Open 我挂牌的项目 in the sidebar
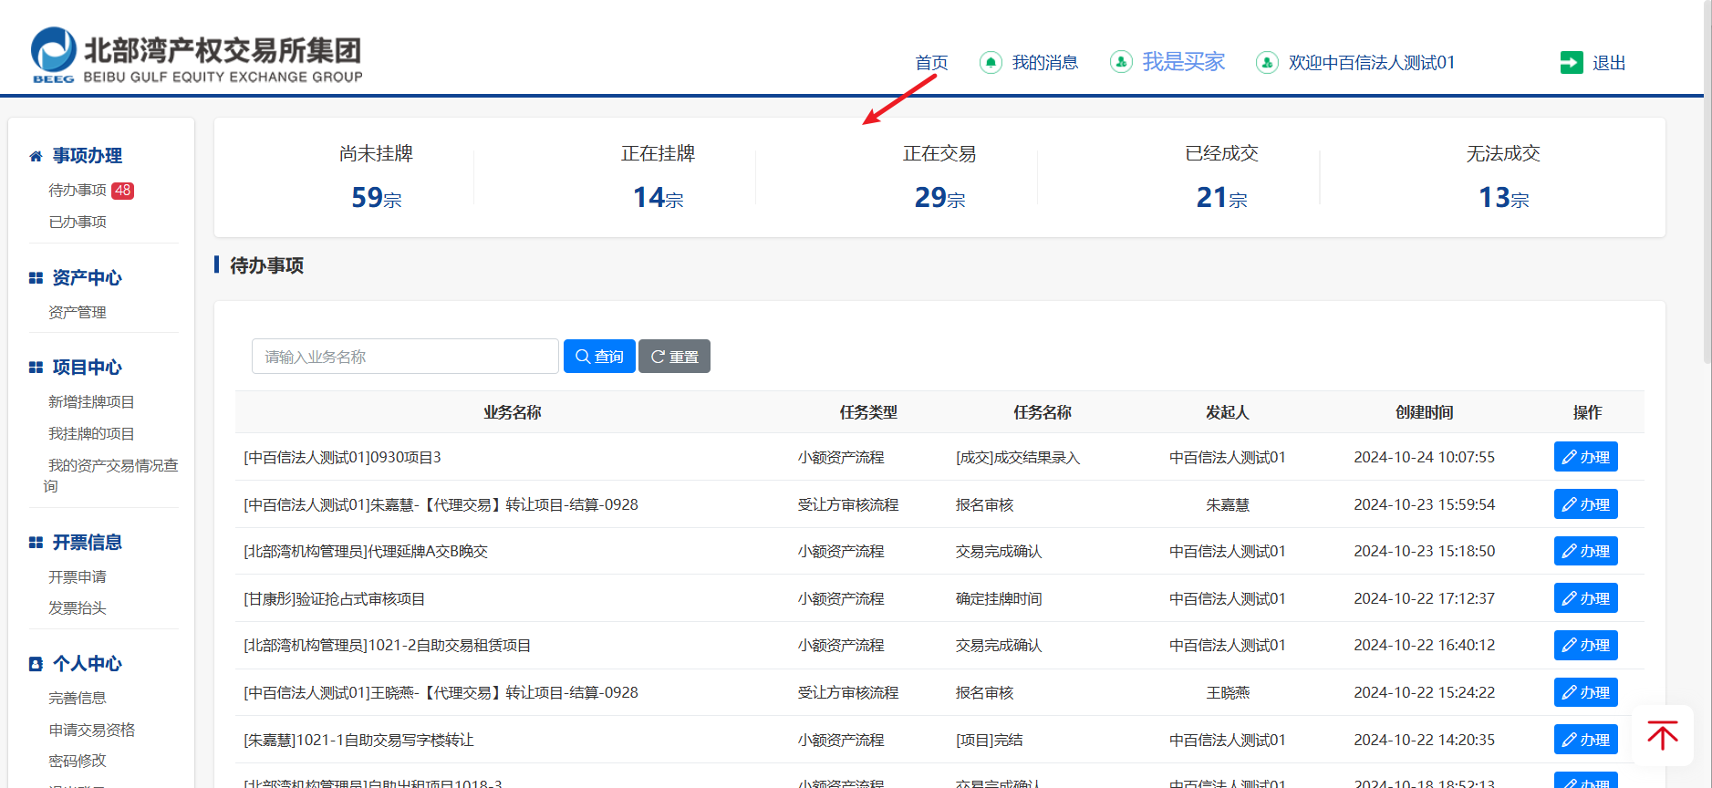 point(91,433)
